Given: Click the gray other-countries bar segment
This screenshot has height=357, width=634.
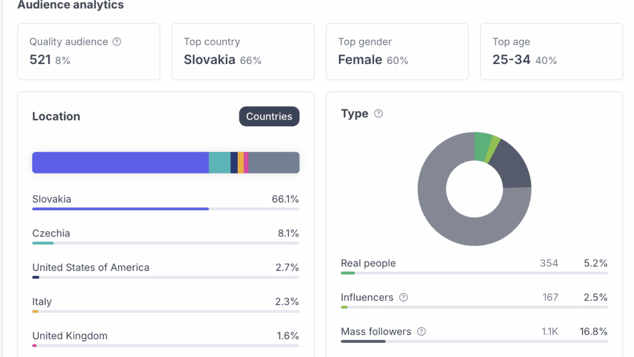Looking at the screenshot, I should pos(274,163).
